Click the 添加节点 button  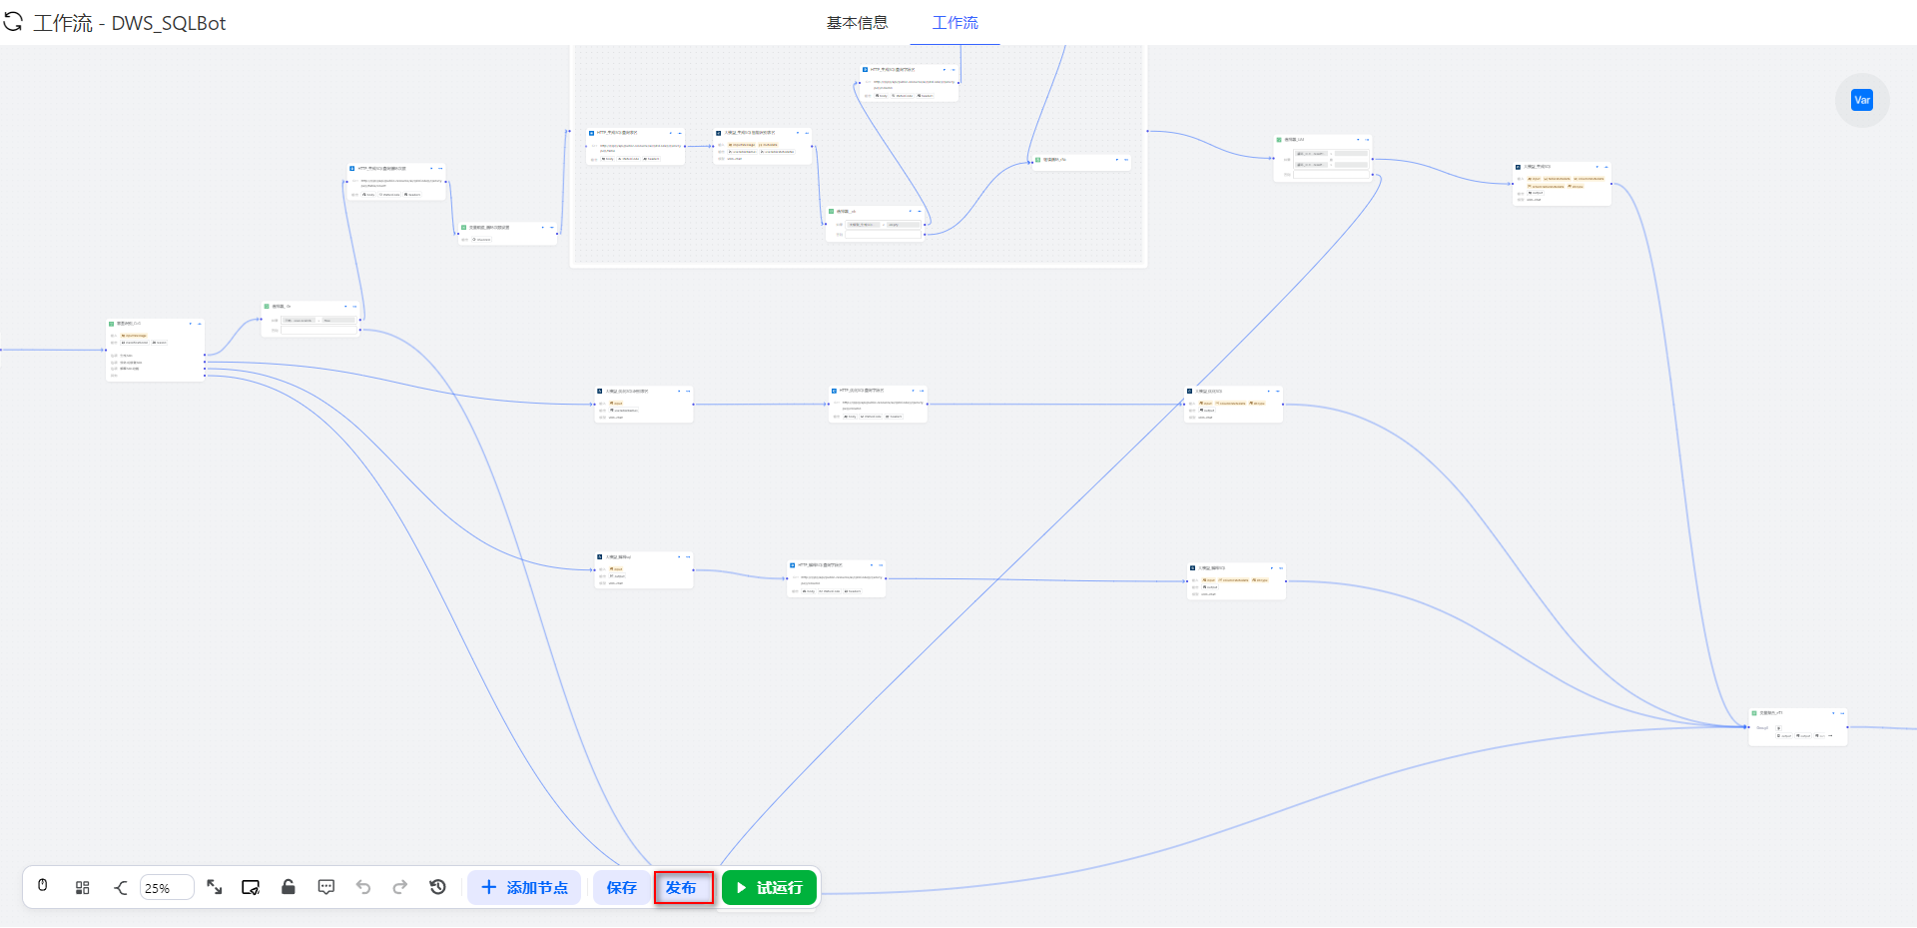(x=524, y=887)
